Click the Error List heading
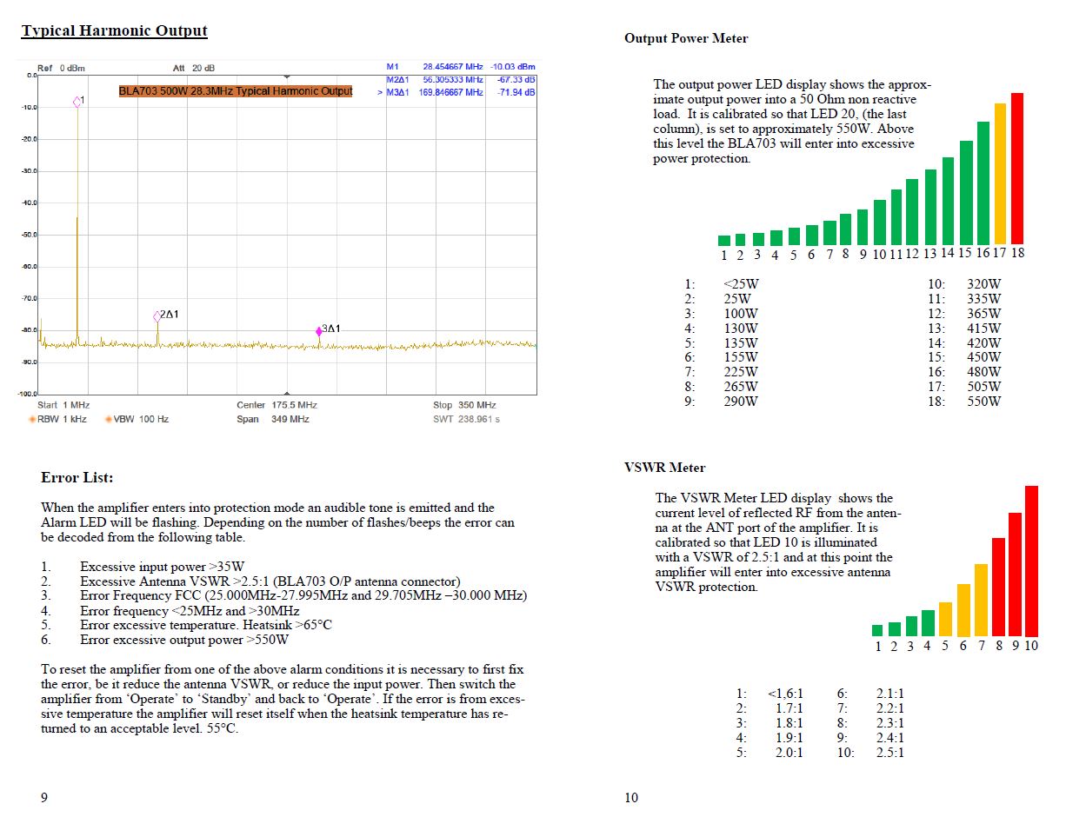 coord(77,478)
